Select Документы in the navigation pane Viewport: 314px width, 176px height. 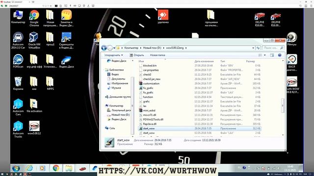pyautogui.click(x=116, y=79)
